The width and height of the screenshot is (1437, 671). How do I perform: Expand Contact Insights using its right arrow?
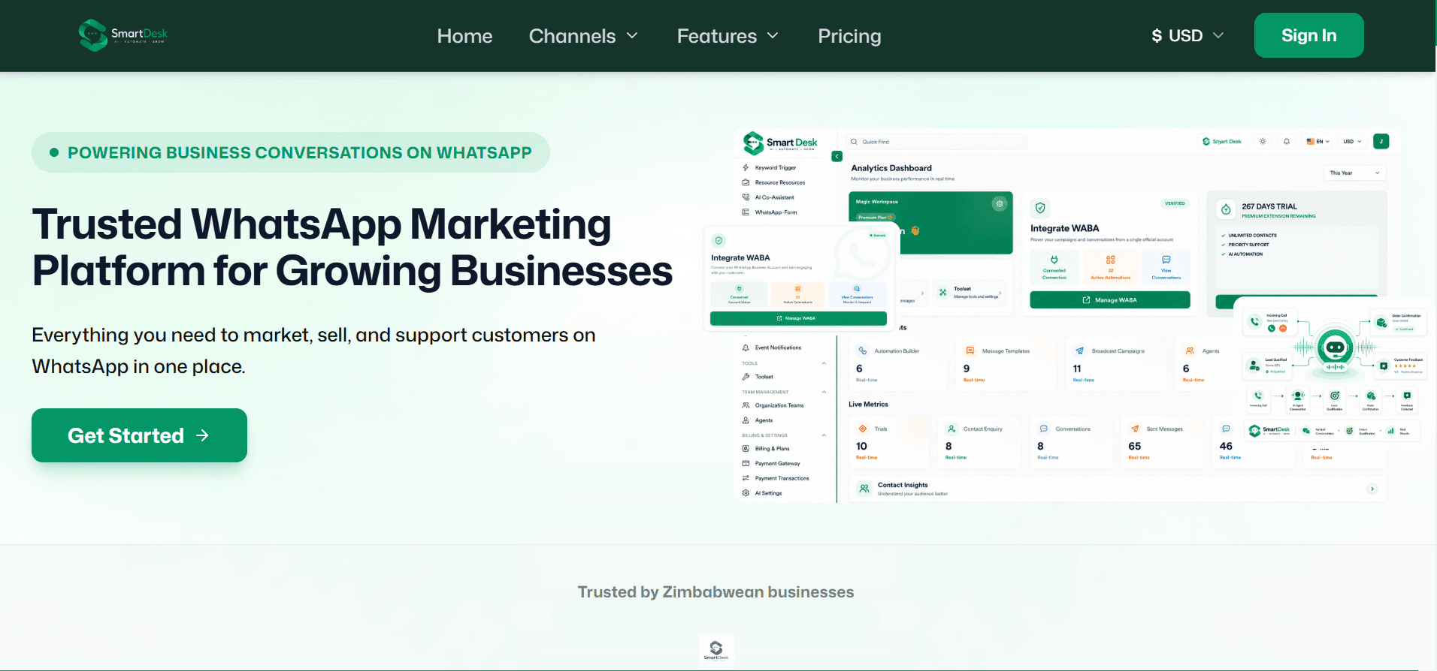(x=1372, y=489)
